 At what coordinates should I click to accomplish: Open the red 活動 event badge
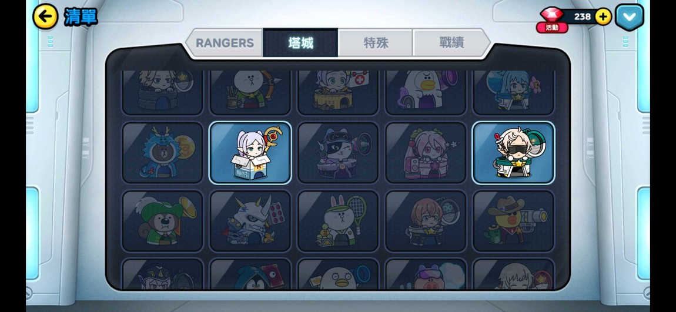click(552, 28)
